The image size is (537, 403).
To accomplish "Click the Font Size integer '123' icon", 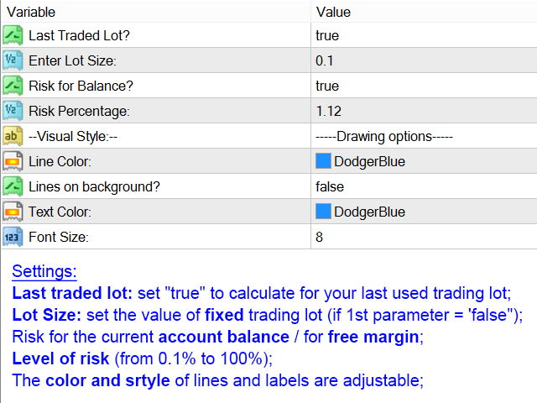I will click(13, 237).
